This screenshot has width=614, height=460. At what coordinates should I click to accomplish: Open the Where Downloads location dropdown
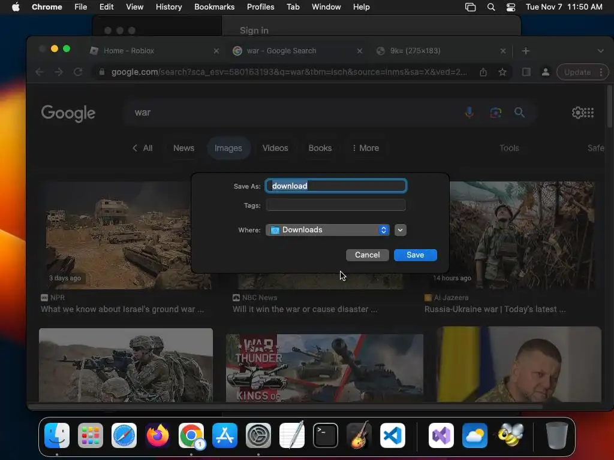pos(327,230)
